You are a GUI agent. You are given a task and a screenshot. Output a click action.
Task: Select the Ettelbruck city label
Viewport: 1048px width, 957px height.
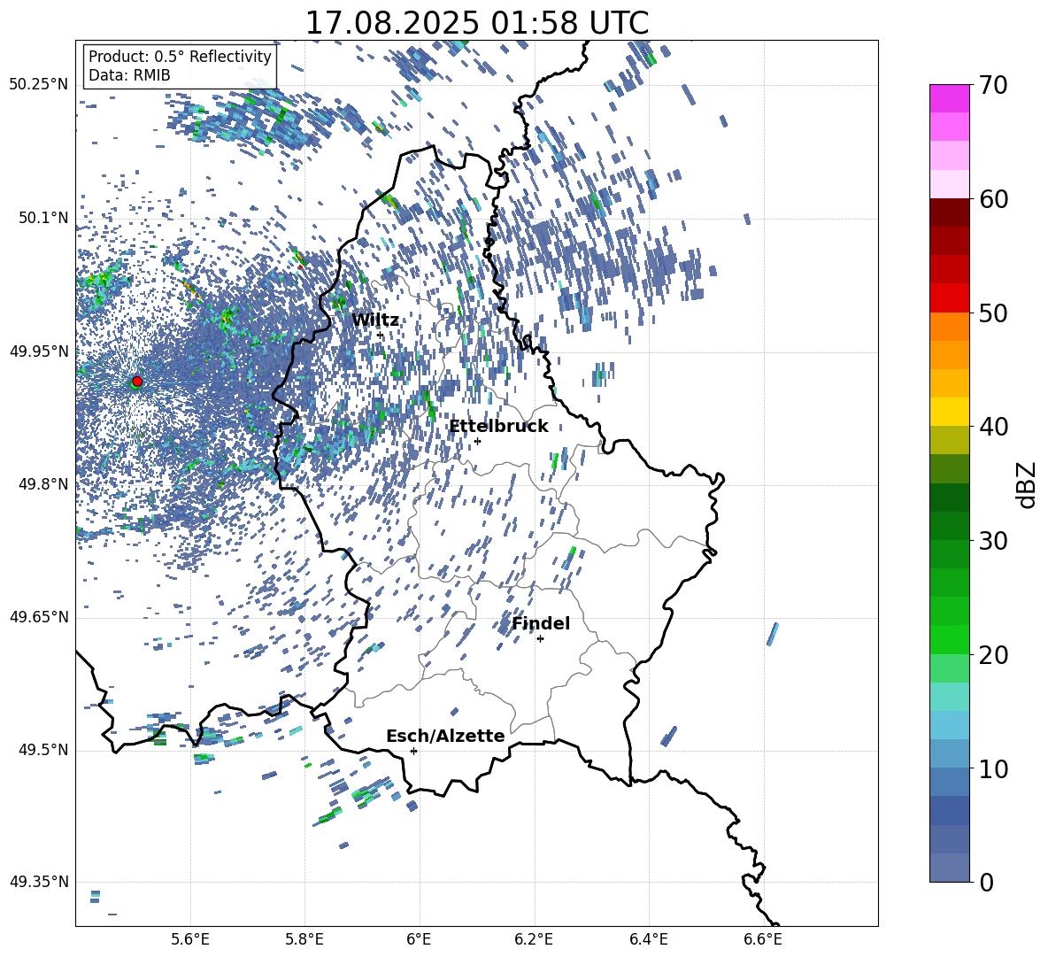[x=498, y=427]
